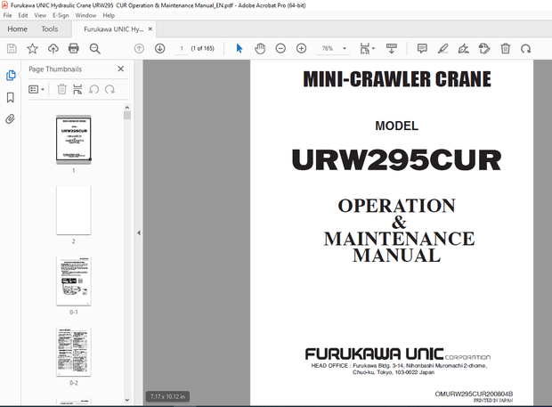The height and width of the screenshot is (407, 552).
Task: Click the OMURW295CUR200804B document code
Action: (474, 394)
